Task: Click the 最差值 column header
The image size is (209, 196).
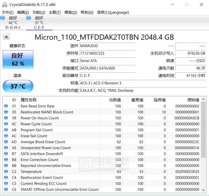Action: point(133,100)
